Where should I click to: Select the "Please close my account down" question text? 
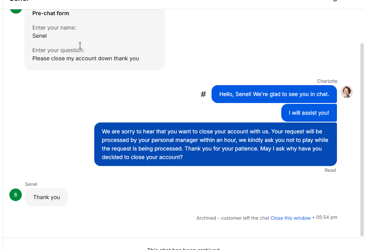pyautogui.click(x=85, y=58)
